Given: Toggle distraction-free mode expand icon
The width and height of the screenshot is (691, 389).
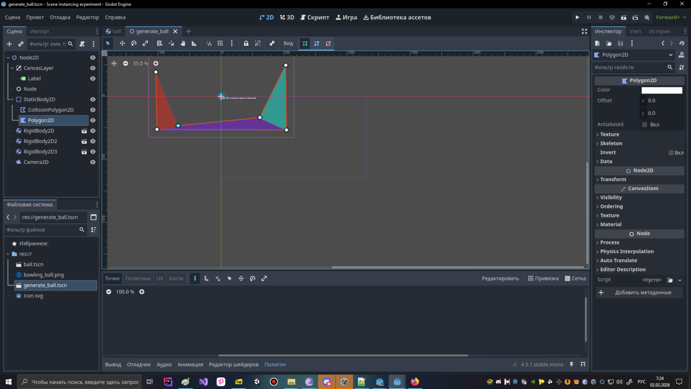Looking at the screenshot, I should click(x=584, y=32).
